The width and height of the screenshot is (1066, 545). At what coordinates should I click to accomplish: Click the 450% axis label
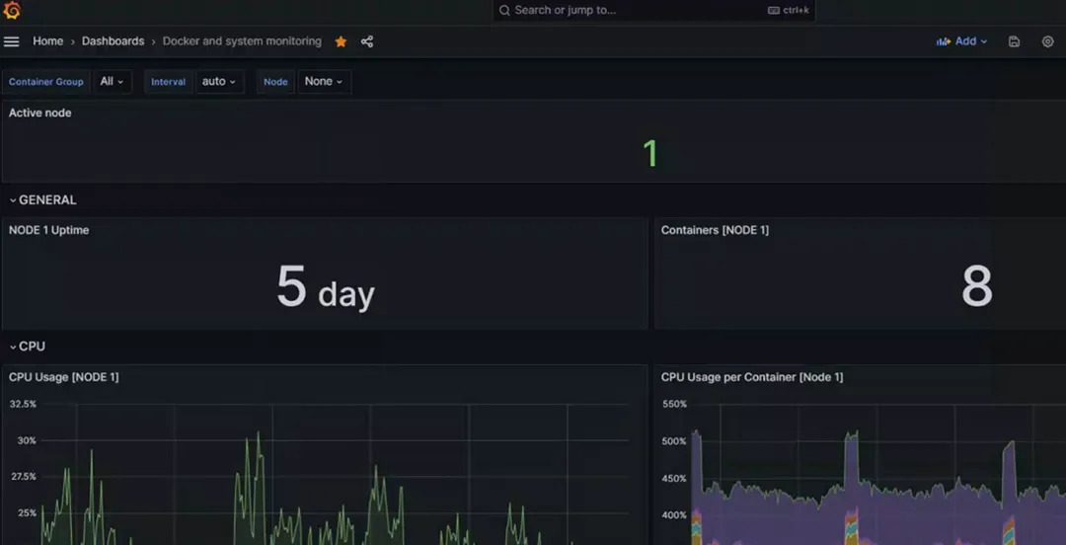(x=674, y=478)
